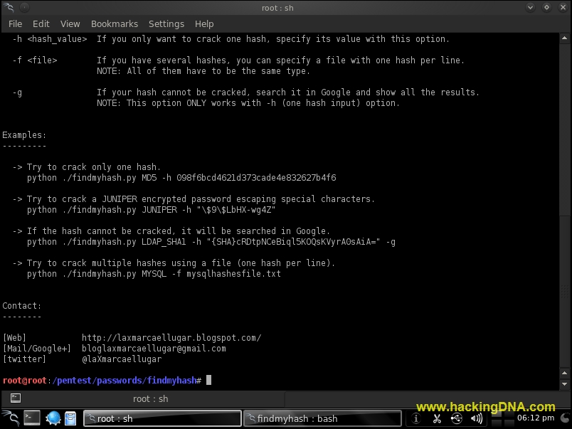Click the Contact: heading text
Viewport: 572px width, 429px height.
coord(21,306)
